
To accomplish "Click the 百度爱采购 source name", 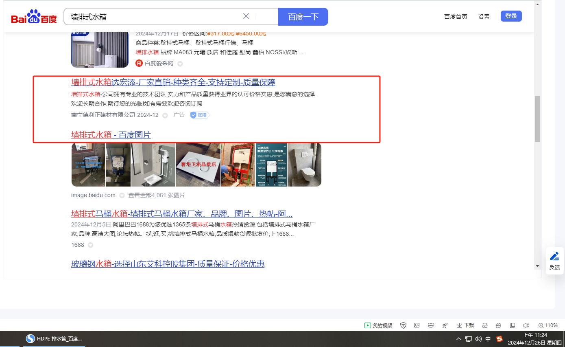I will click(x=159, y=63).
